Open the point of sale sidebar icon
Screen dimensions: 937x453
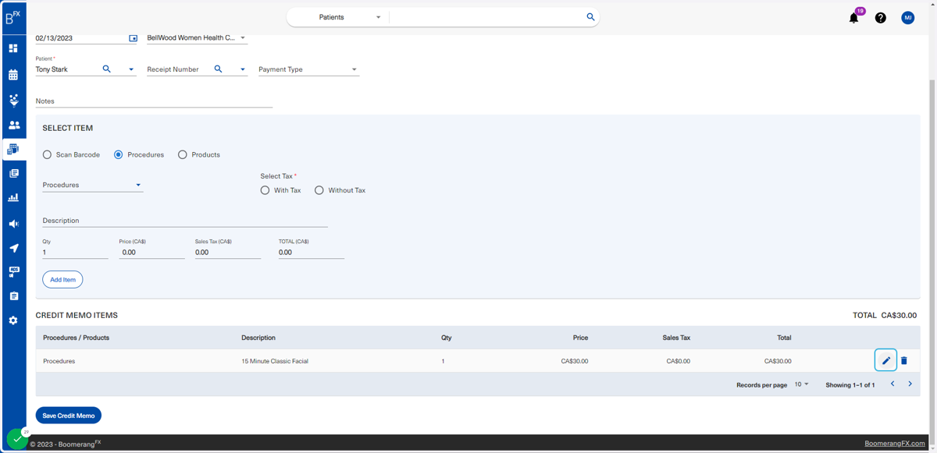point(13,149)
